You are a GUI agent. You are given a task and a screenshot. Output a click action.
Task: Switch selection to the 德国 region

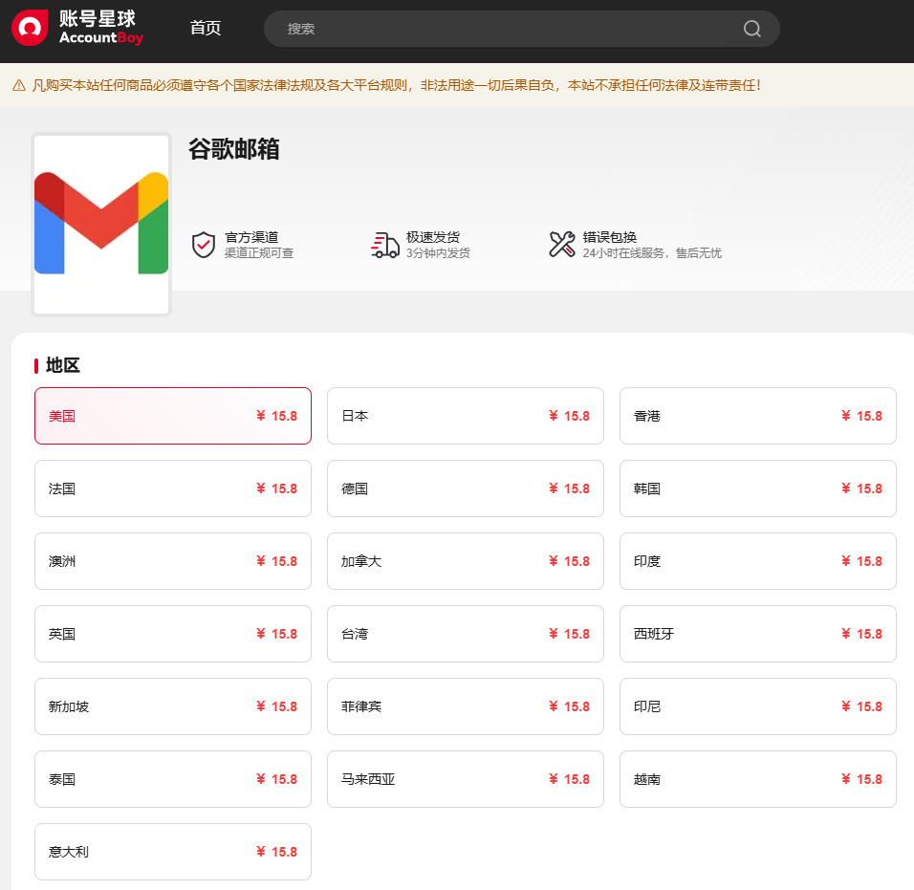[465, 488]
